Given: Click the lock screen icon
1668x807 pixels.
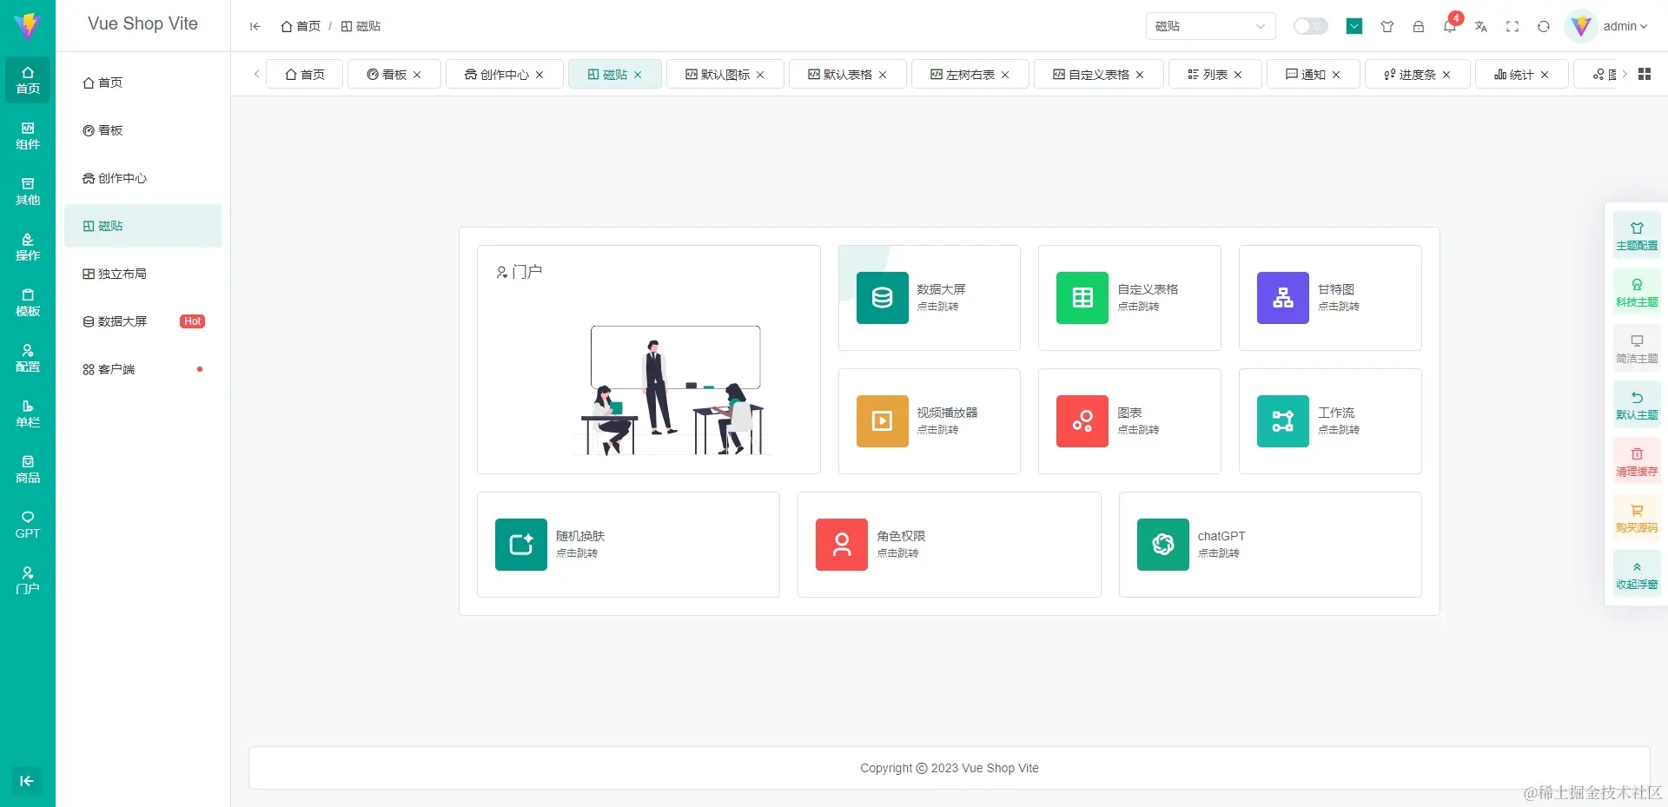Looking at the screenshot, I should tap(1419, 27).
